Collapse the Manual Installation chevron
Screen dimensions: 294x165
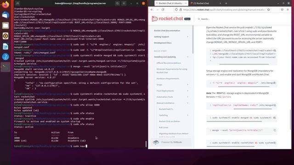coord(188,103)
